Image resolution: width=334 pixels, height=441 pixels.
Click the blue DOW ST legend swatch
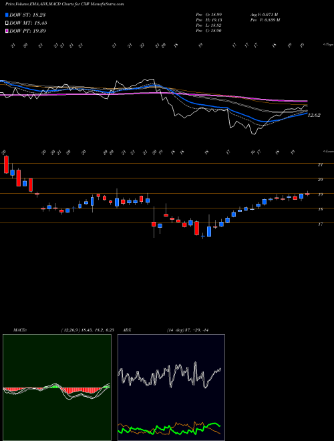click(x=7, y=15)
